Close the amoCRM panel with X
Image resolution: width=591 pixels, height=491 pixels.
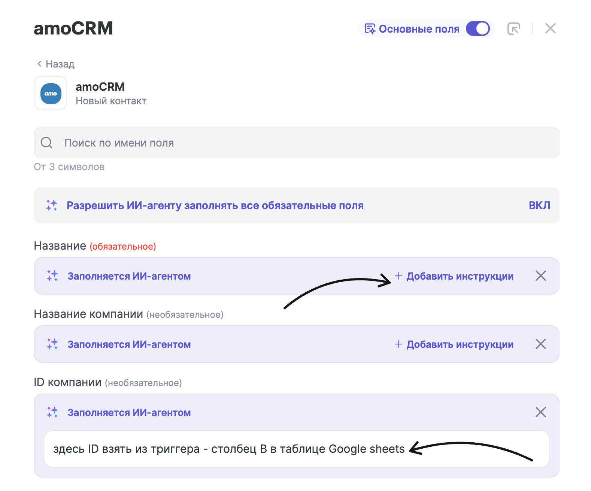pos(550,28)
